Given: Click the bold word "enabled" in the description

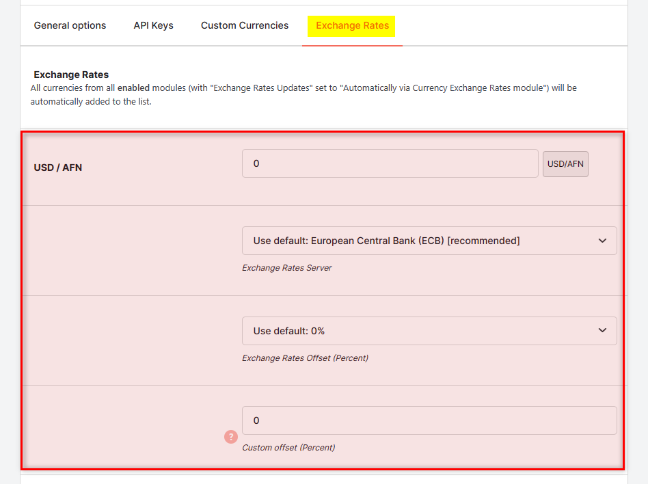Looking at the screenshot, I should pos(133,88).
